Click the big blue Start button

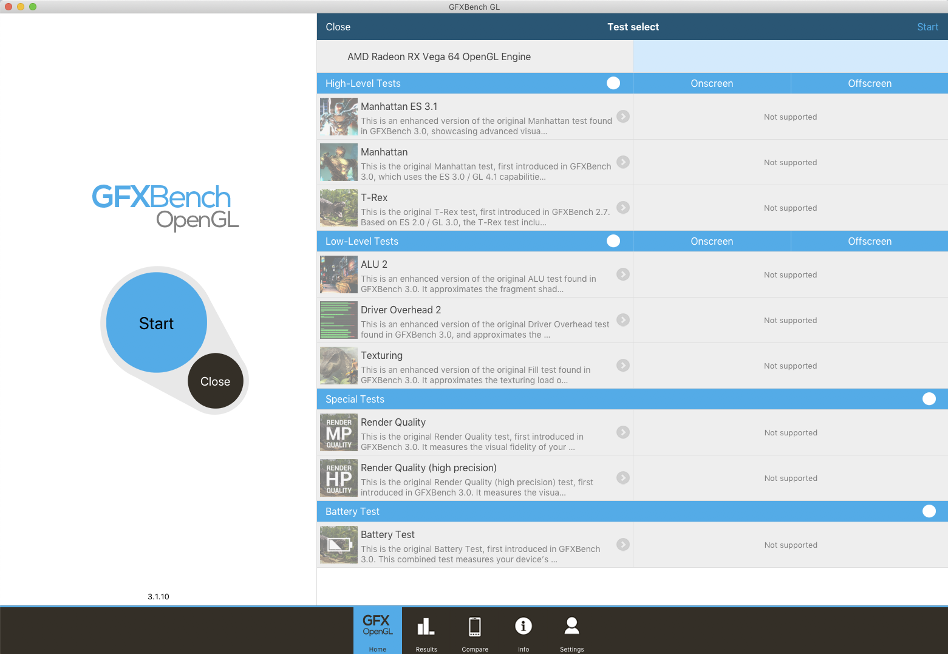pos(157,322)
